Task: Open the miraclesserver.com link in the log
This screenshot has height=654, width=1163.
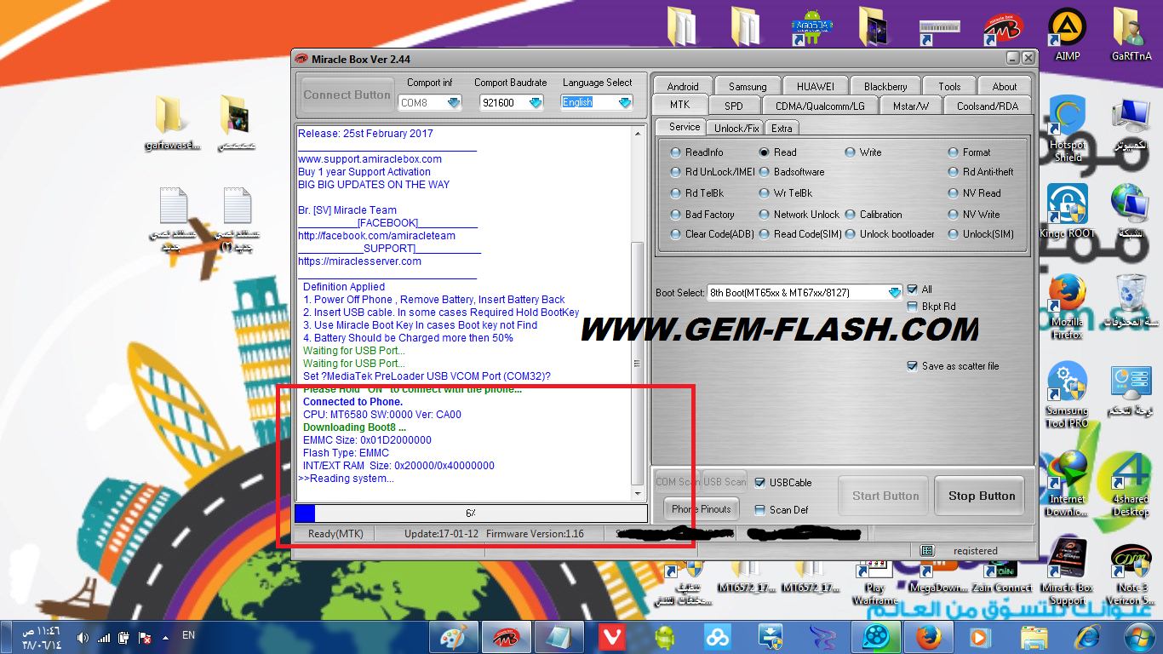Action: [359, 261]
